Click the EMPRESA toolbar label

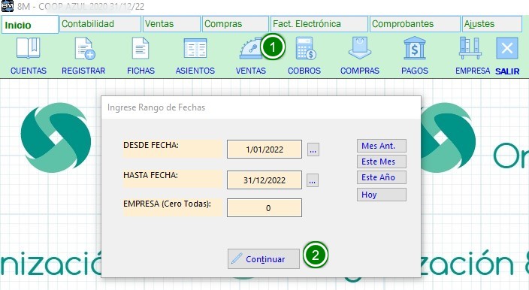click(x=473, y=71)
